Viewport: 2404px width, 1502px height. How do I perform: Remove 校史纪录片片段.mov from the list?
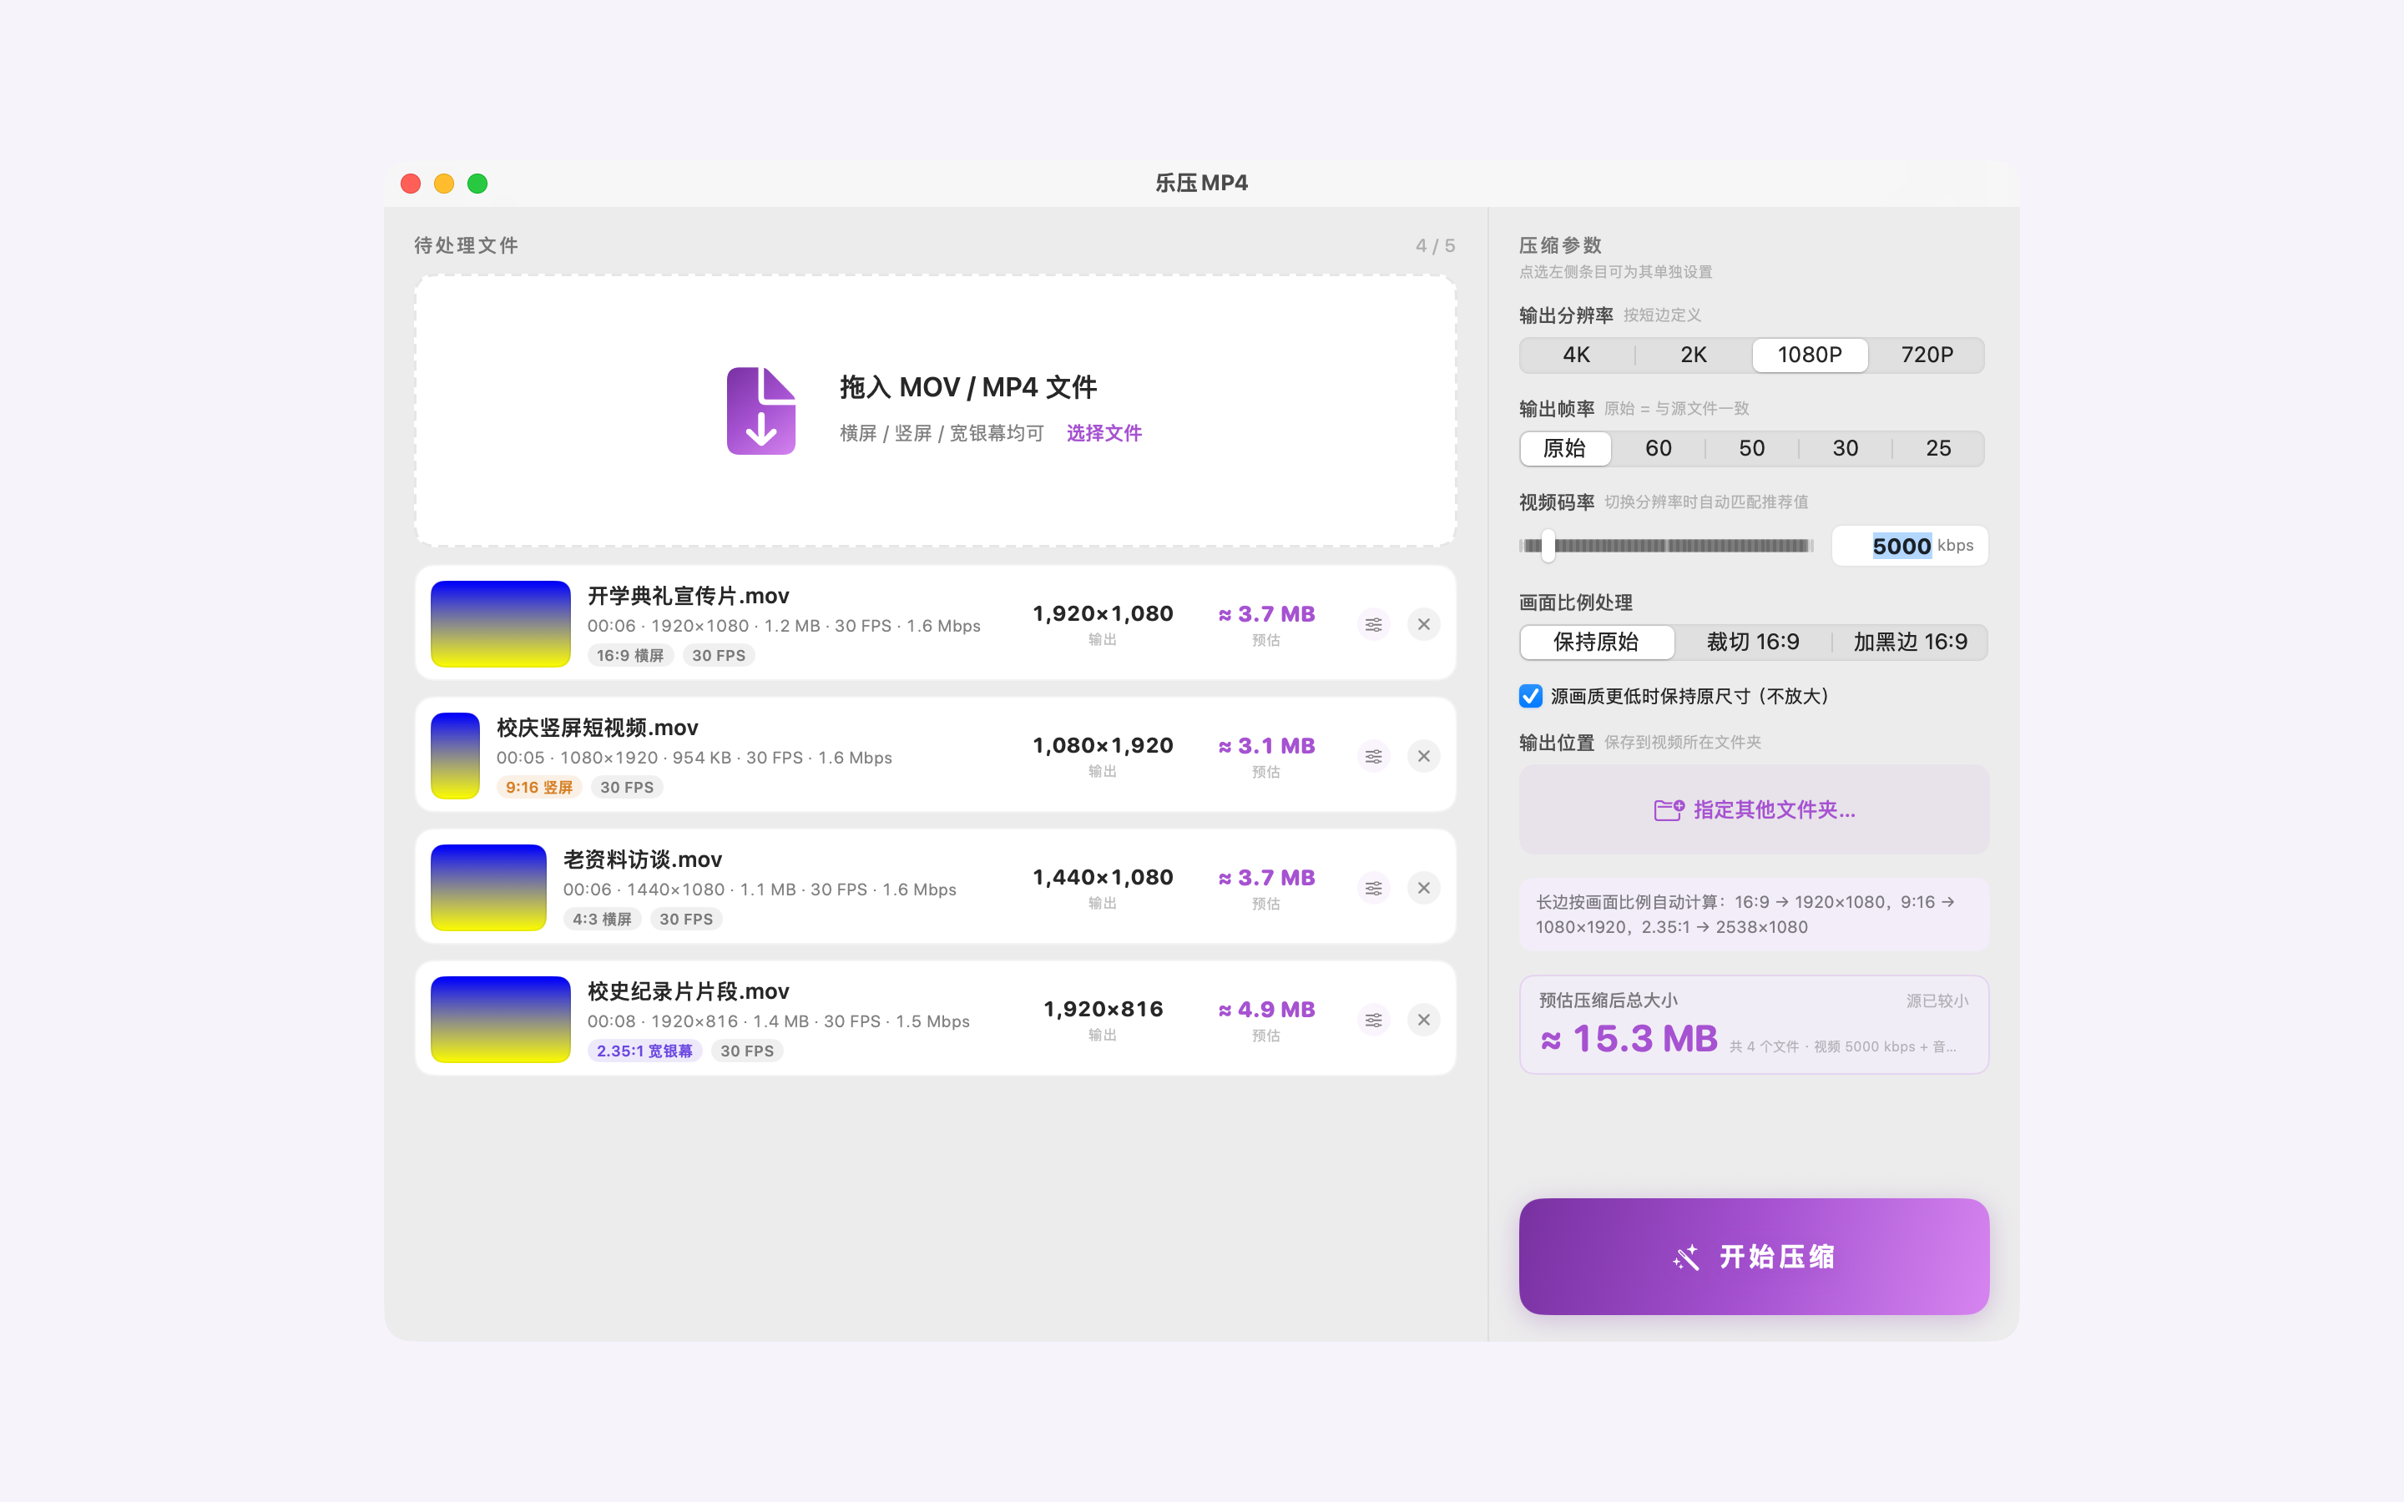tap(1423, 1021)
